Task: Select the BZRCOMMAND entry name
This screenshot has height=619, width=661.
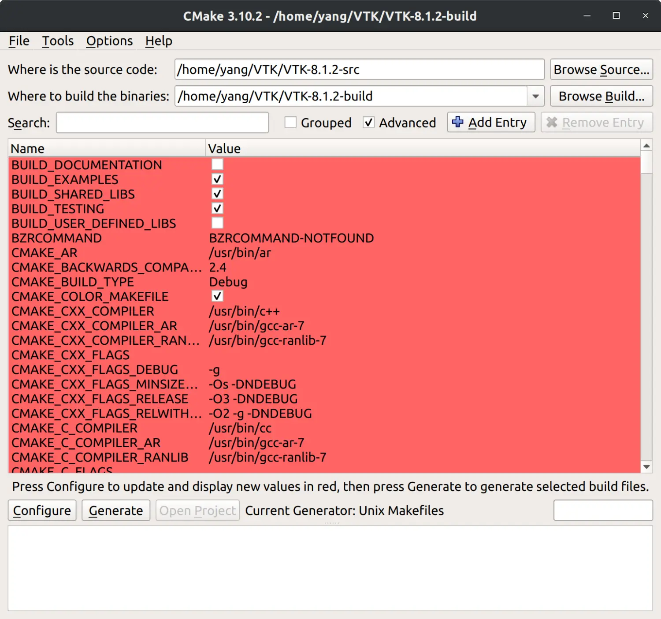Action: 56,238
